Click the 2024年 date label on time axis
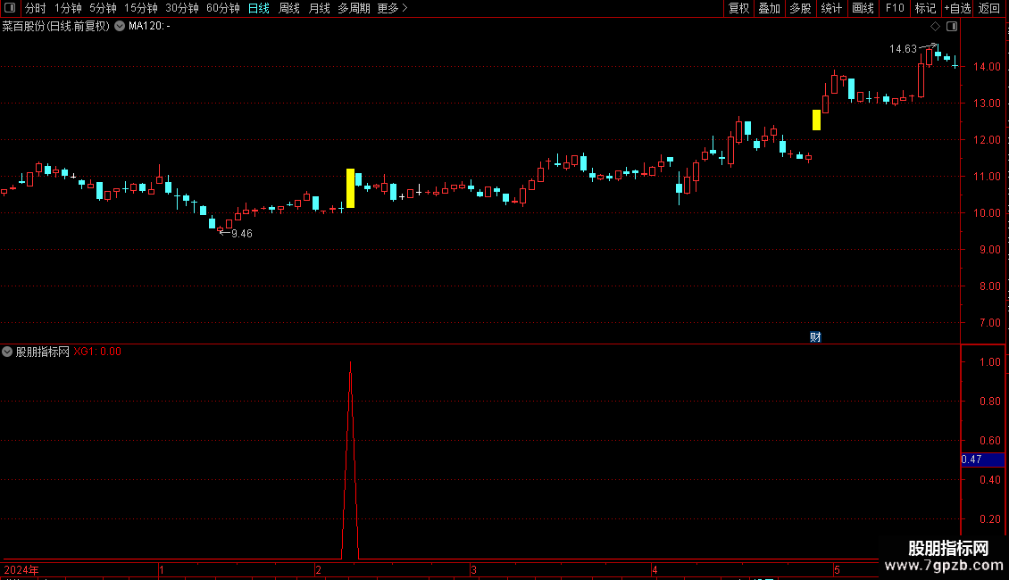This screenshot has height=580, width=1009. pos(21,569)
